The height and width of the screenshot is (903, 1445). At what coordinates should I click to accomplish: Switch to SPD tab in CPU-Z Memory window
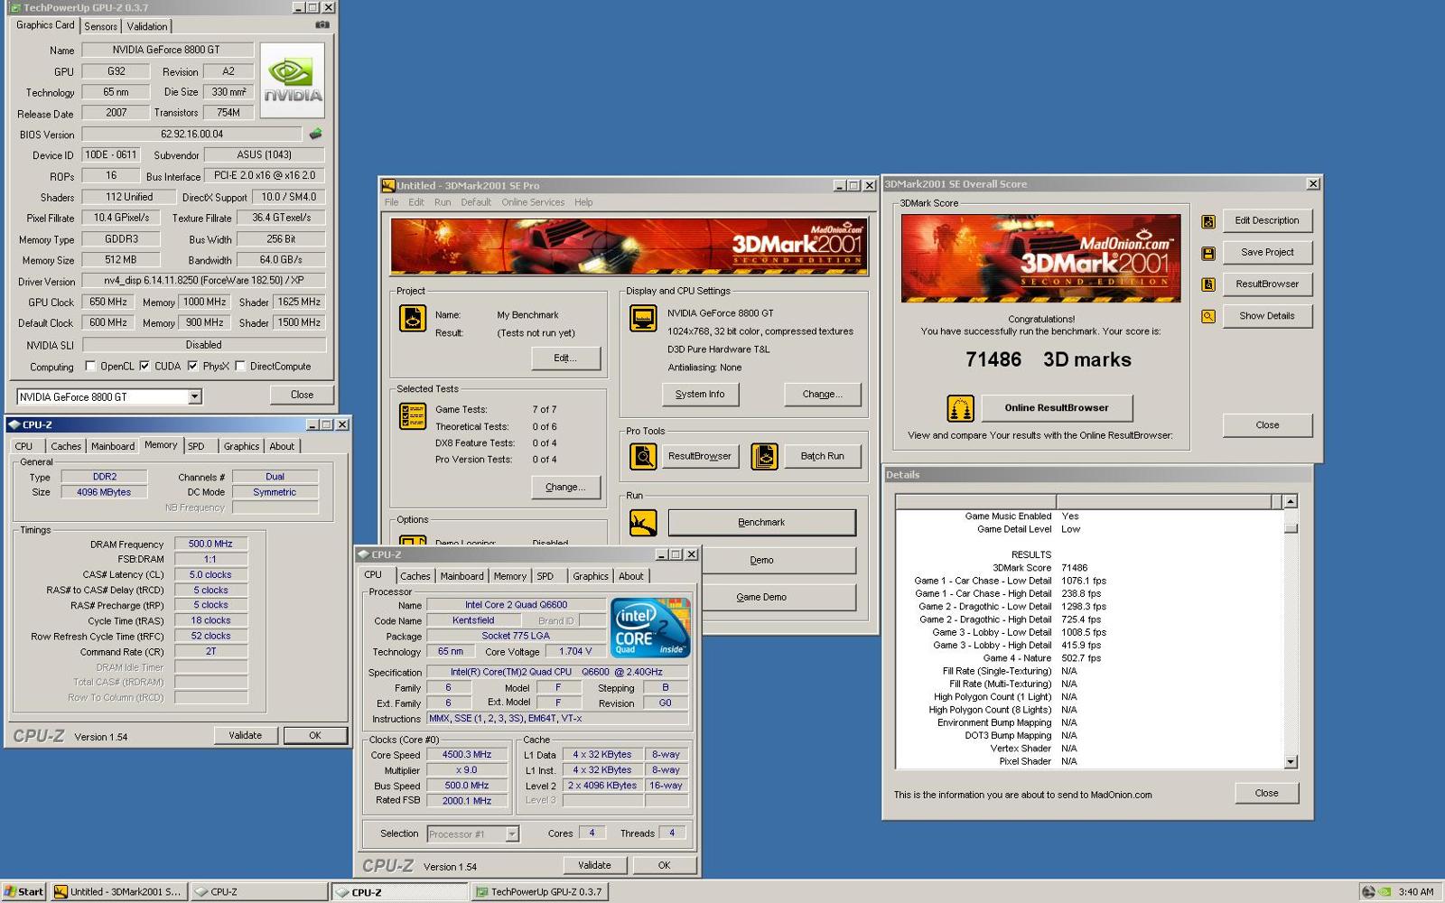tap(196, 446)
